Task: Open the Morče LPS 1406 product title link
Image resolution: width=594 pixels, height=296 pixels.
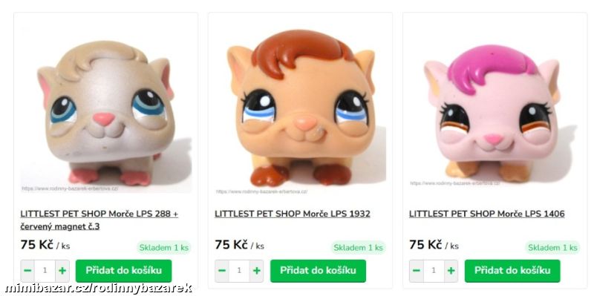Action: [487, 214]
